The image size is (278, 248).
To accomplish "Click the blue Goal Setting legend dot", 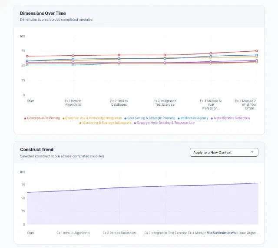I will [126, 118].
